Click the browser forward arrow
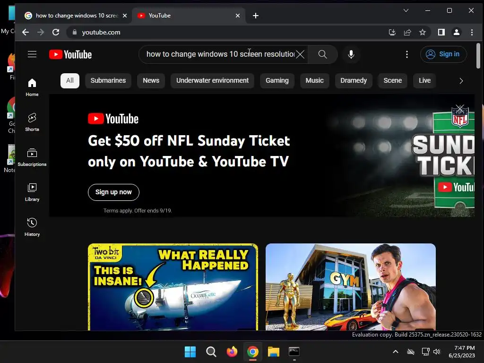The width and height of the screenshot is (484, 363). click(x=41, y=32)
